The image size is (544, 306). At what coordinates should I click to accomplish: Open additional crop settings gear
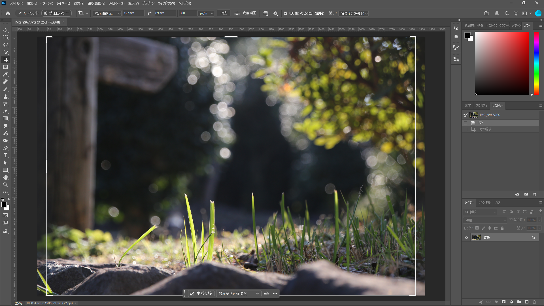275,13
